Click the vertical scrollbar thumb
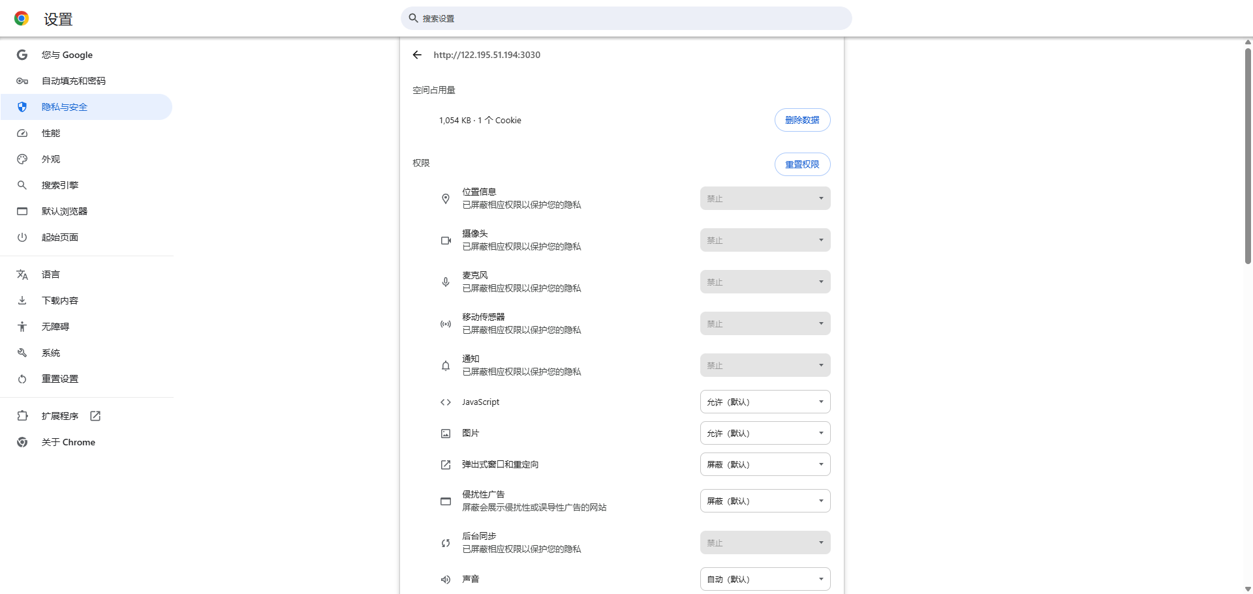Image resolution: width=1253 pixels, height=594 pixels. pos(1248,156)
